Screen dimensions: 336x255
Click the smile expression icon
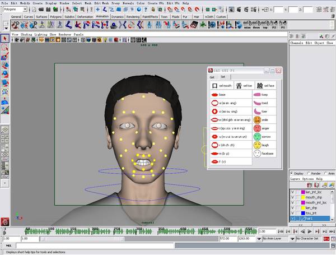(x=257, y=120)
